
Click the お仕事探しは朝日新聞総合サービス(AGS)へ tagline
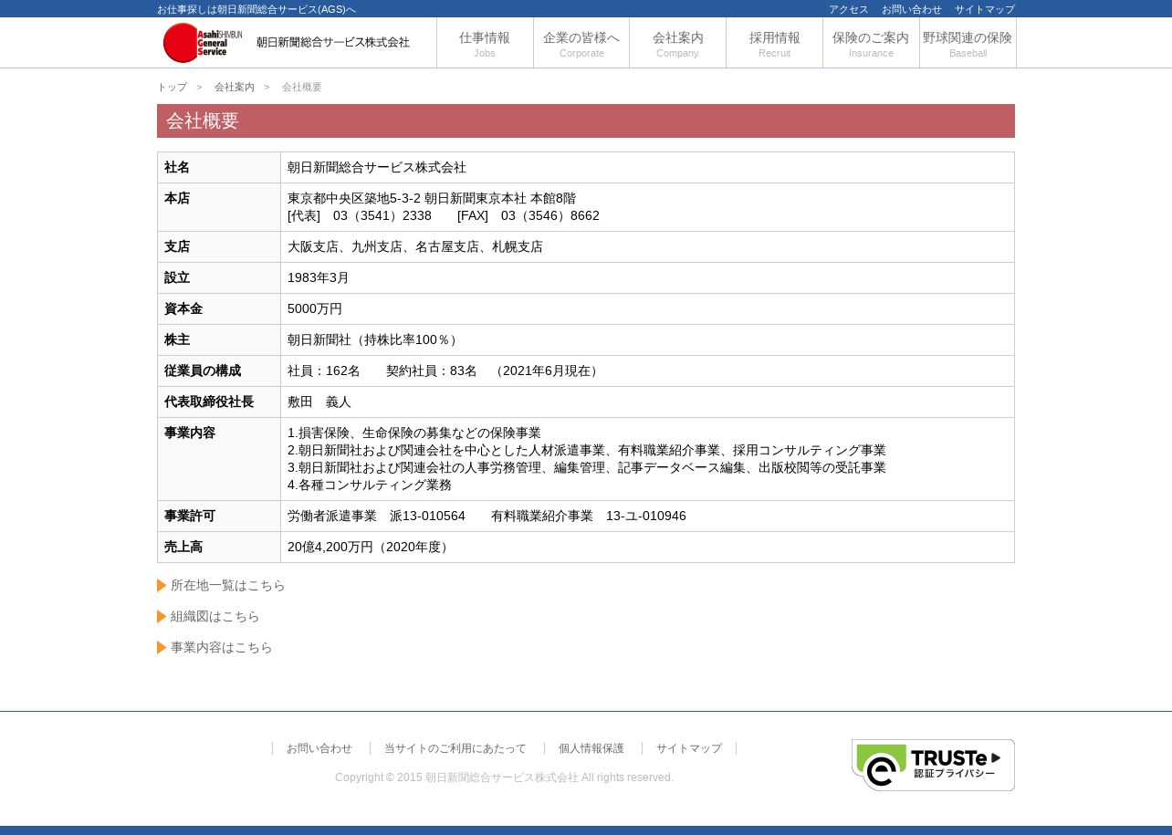tap(256, 9)
